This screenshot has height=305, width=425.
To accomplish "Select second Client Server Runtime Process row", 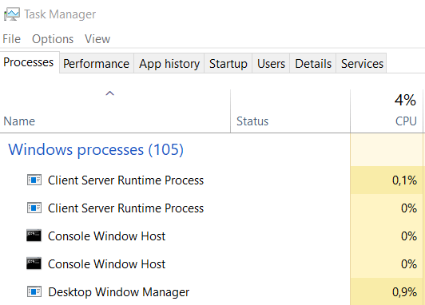I will tap(212, 208).
